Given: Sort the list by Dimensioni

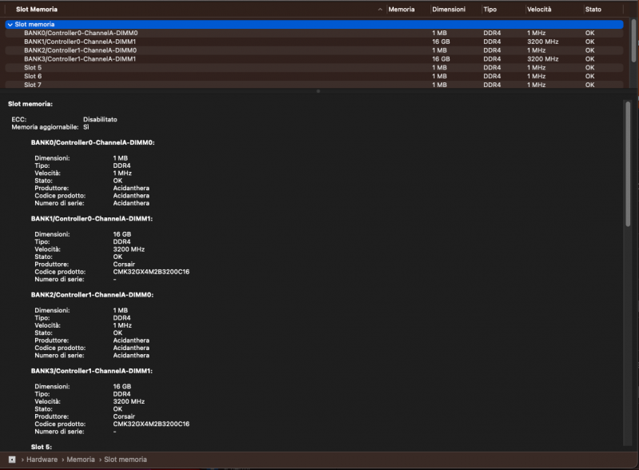Looking at the screenshot, I should coord(449,10).
